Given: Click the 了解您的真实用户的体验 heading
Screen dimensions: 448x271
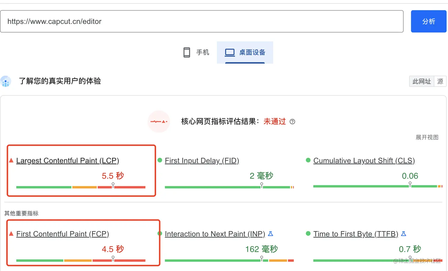Looking at the screenshot, I should pyautogui.click(x=60, y=81).
